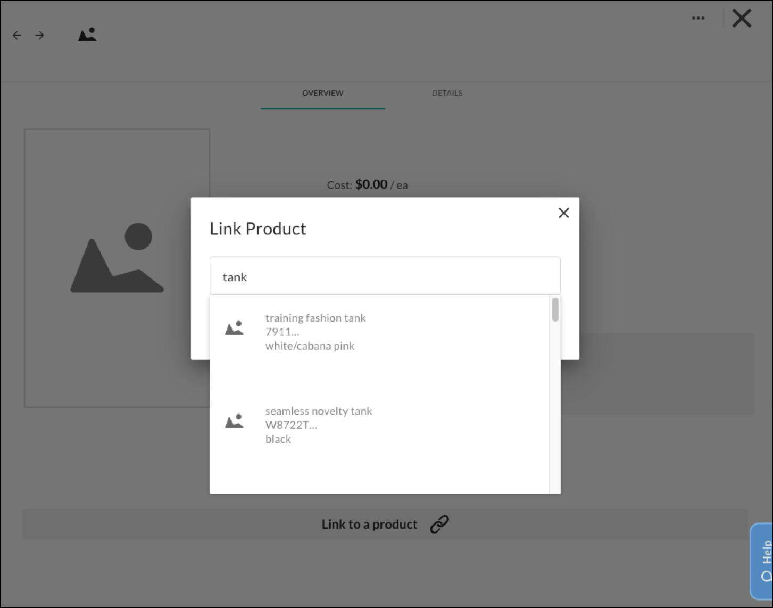Click the chain link icon
773x608 pixels.
pyautogui.click(x=439, y=524)
